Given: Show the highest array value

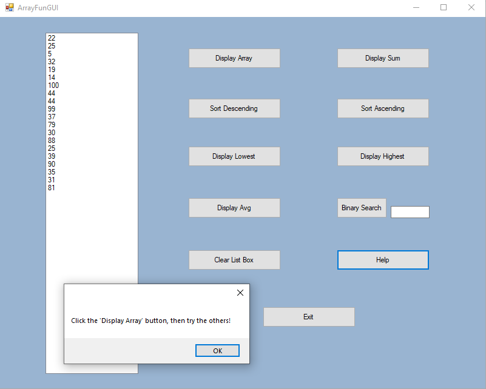Looking at the screenshot, I should (x=383, y=156).
